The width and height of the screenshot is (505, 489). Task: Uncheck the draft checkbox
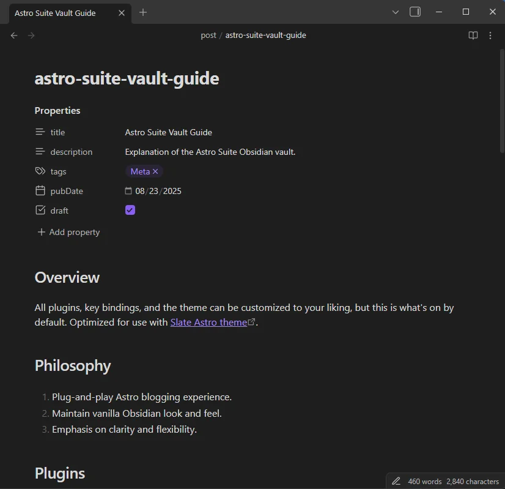coord(130,210)
